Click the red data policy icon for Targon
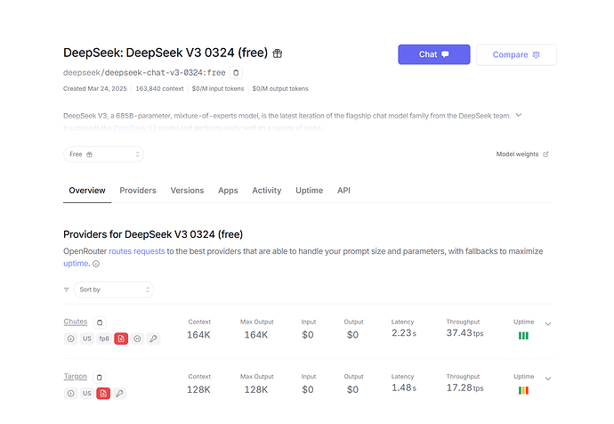The image size is (614, 424). (103, 393)
